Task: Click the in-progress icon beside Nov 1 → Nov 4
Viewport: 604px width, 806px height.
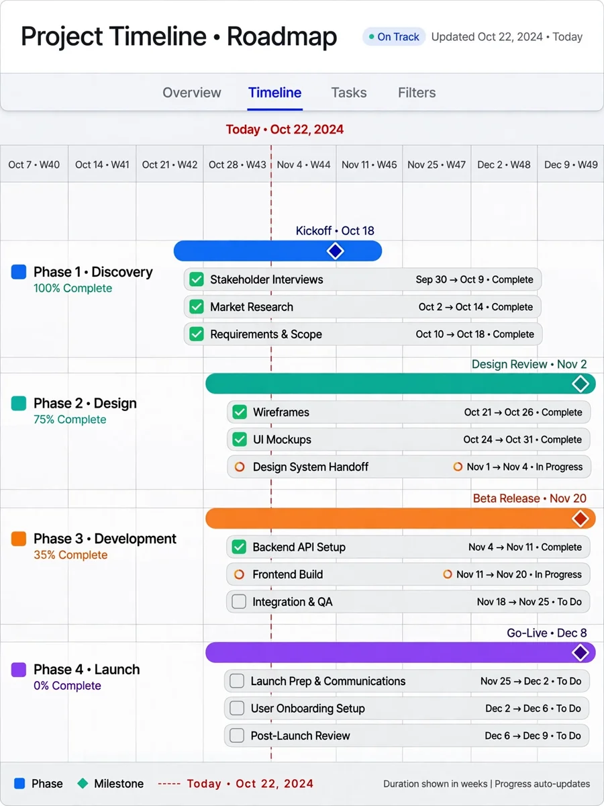Action: tap(458, 467)
